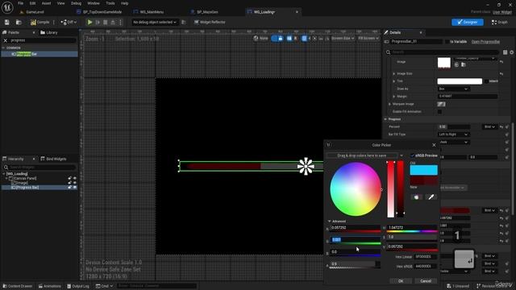Open the Fill Screen dropdown
Screen dimensions: 516x290
point(368,39)
